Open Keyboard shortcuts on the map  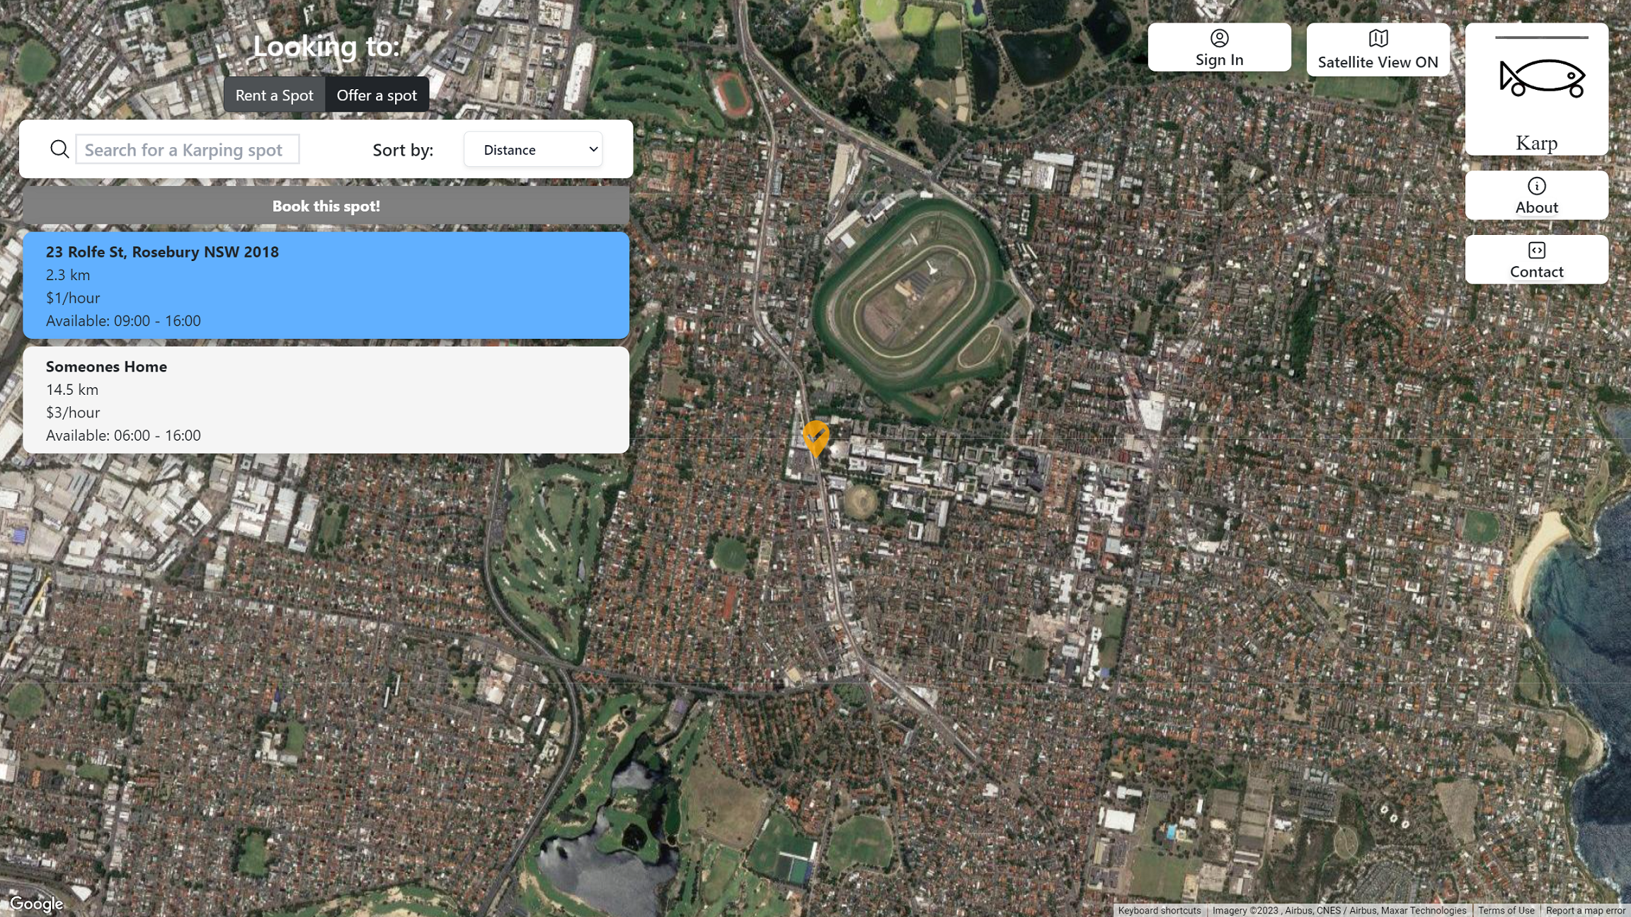1159,911
